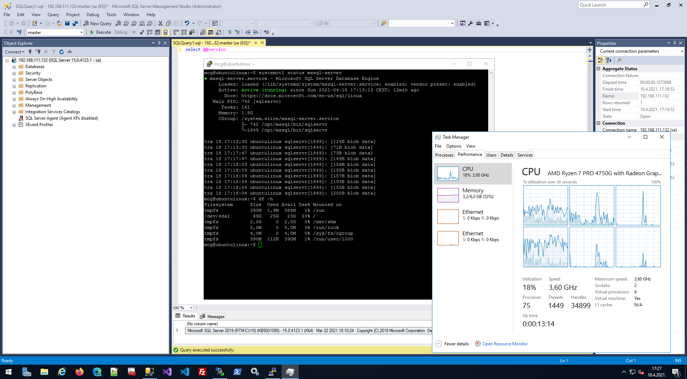Select CPU in Task Manager sidebar

[473, 174]
